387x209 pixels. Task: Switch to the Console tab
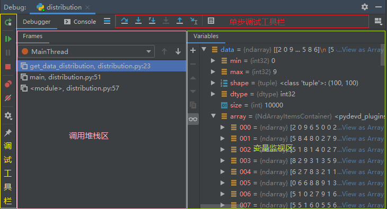coord(80,22)
